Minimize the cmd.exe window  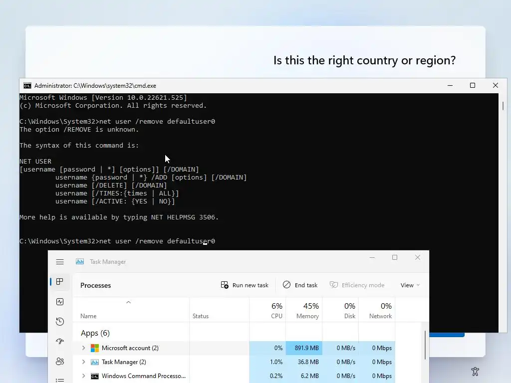click(x=450, y=85)
